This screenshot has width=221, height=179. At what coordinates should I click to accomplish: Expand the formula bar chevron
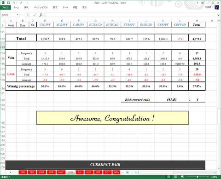[x=218, y=15]
